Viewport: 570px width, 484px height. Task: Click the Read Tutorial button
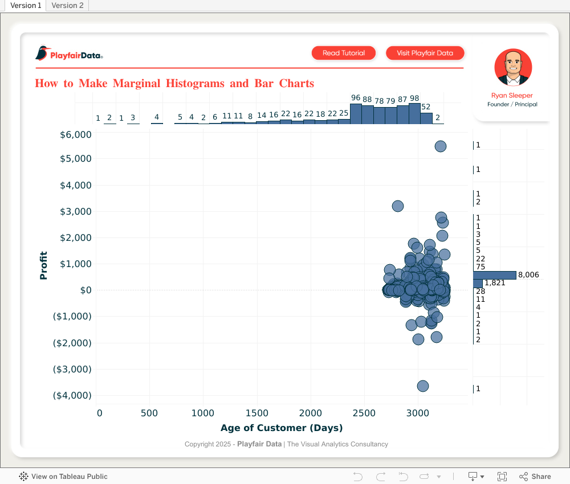(x=344, y=53)
